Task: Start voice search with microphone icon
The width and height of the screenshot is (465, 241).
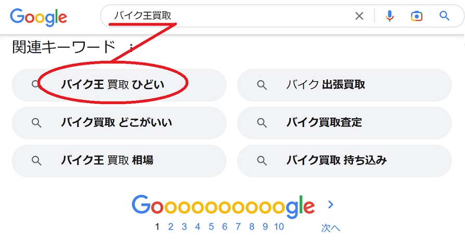Action: click(x=390, y=16)
